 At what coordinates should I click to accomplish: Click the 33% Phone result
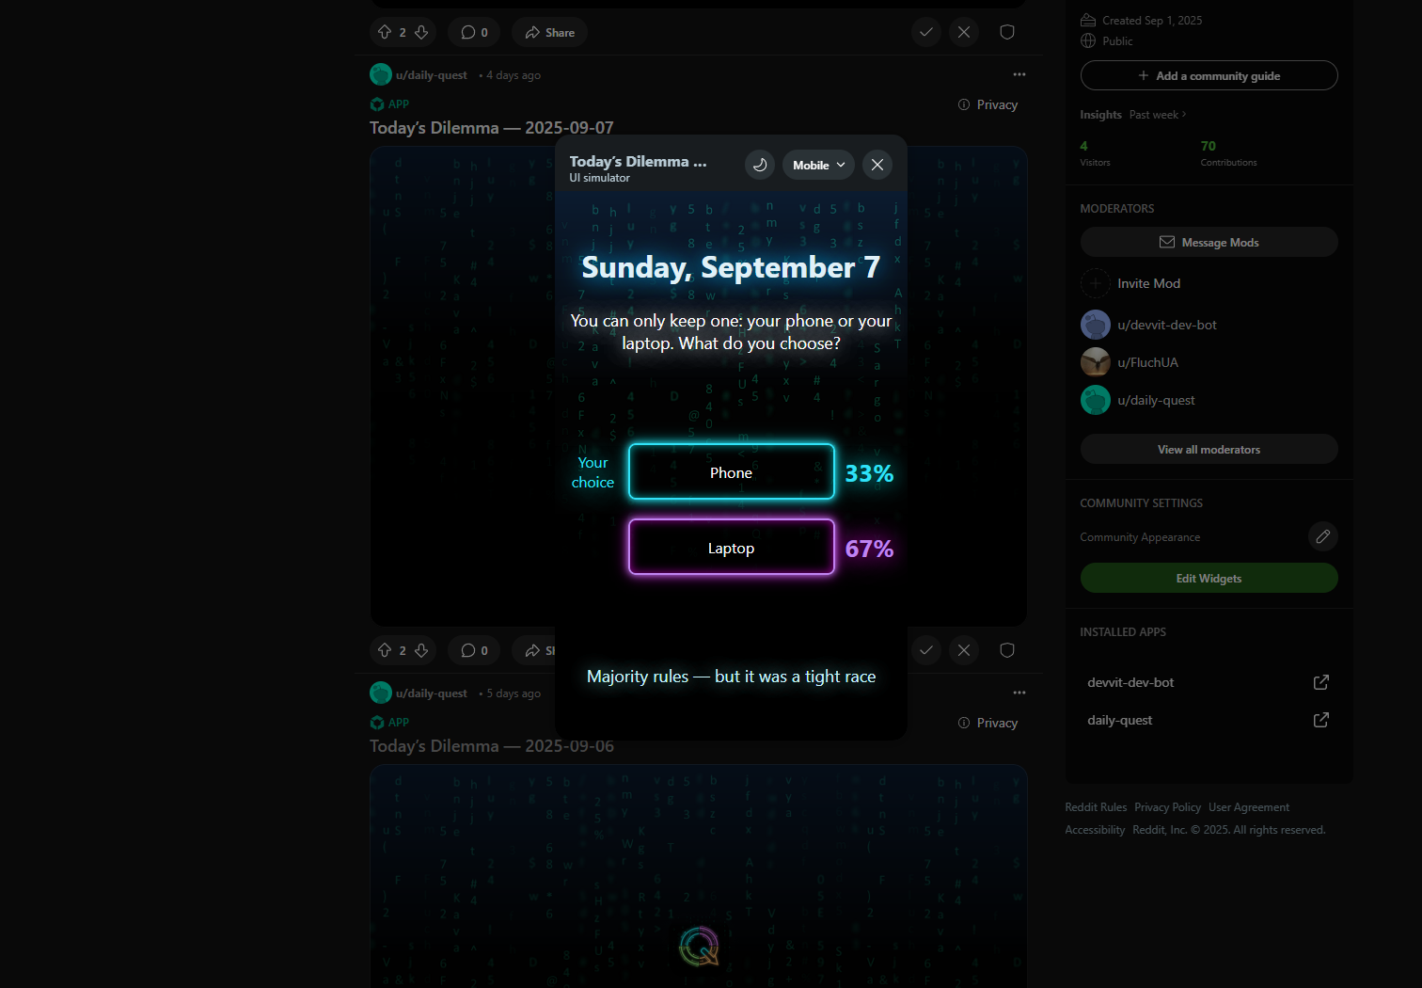coord(869,473)
